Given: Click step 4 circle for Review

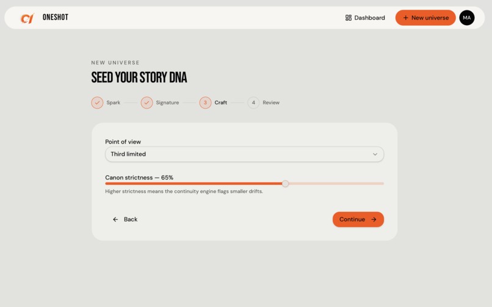Looking at the screenshot, I should pos(253,103).
